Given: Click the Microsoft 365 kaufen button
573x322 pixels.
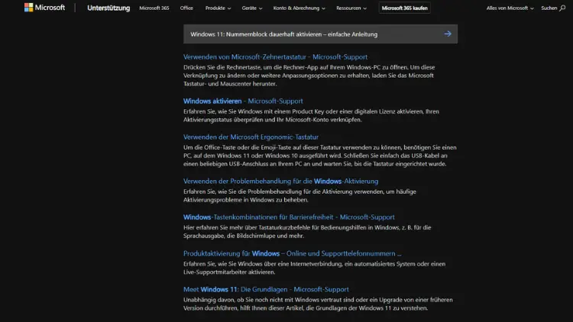Looking at the screenshot, I should point(404,8).
